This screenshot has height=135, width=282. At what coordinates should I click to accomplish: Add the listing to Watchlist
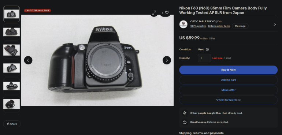point(228,100)
